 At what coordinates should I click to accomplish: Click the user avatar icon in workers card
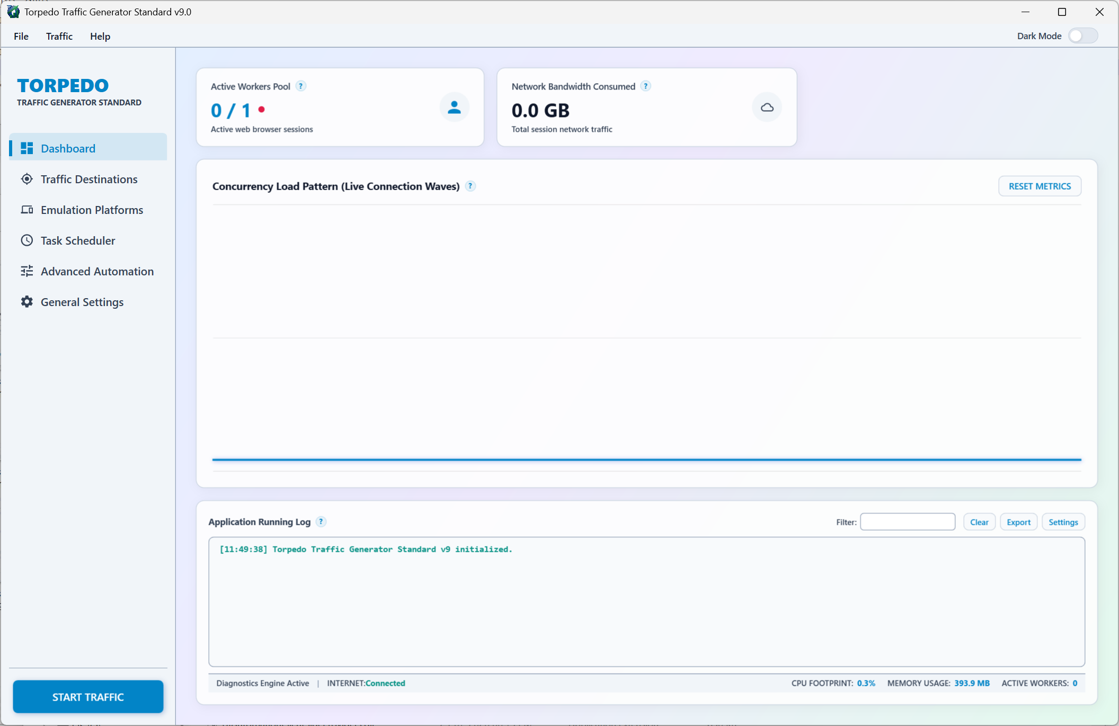tap(454, 107)
